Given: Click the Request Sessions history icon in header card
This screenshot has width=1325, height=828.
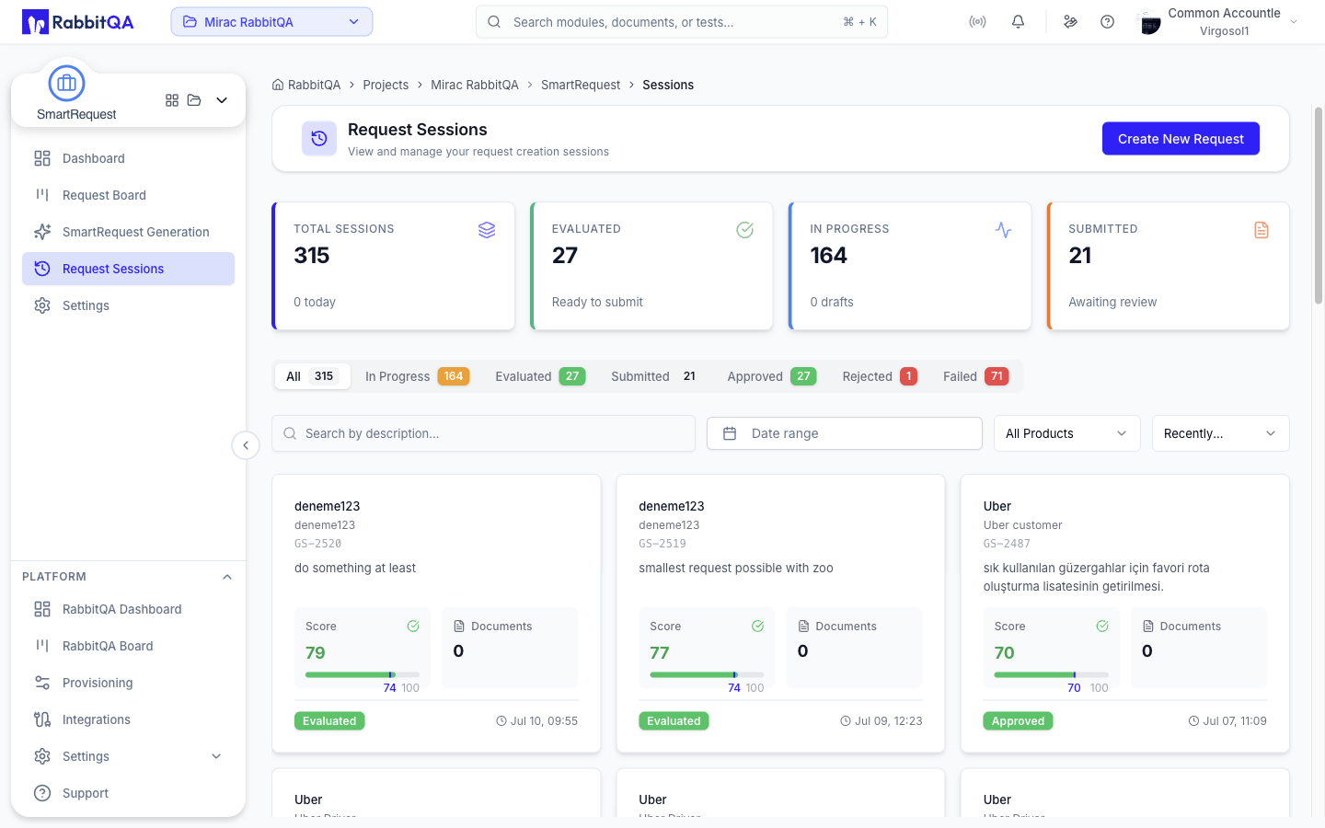Looking at the screenshot, I should [319, 139].
